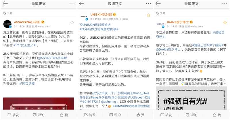Open the #成年后做过的最勇敢的事# hashtag
Image resolution: width=230 pixels, height=120 pixels.
click(x=99, y=29)
